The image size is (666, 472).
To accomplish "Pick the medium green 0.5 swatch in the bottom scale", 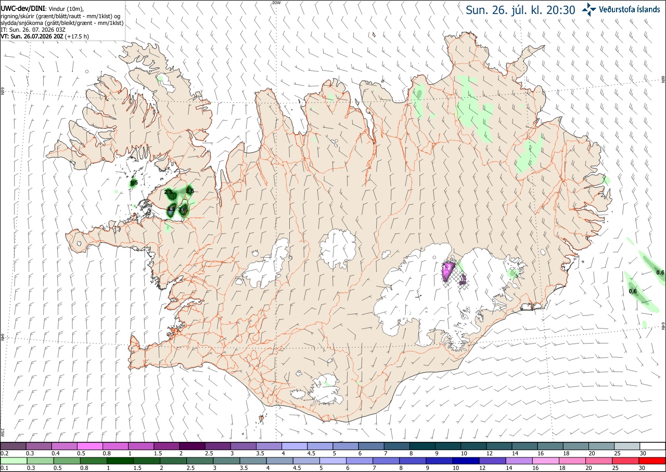I will pyautogui.click(x=67, y=461).
